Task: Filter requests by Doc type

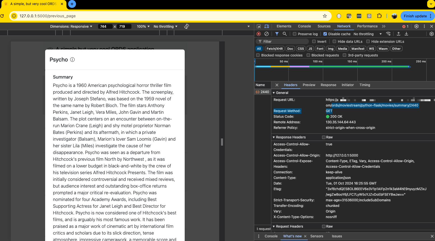Action: click(290, 49)
